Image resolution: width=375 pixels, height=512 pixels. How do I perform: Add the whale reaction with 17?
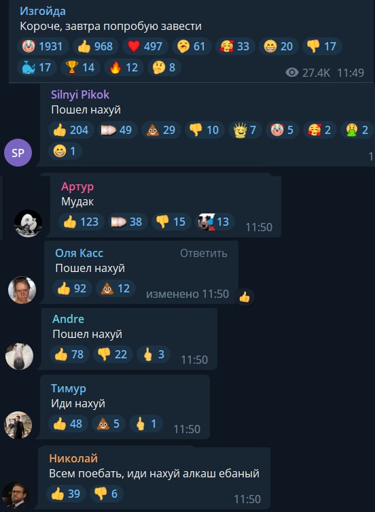pos(37,67)
